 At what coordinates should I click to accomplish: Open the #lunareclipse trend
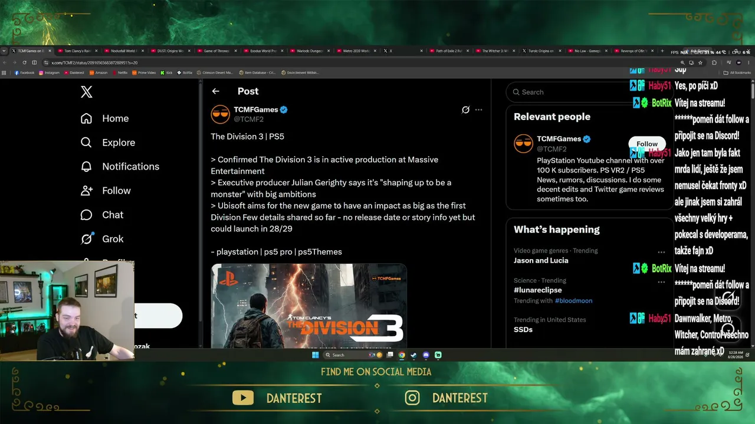coord(537,290)
